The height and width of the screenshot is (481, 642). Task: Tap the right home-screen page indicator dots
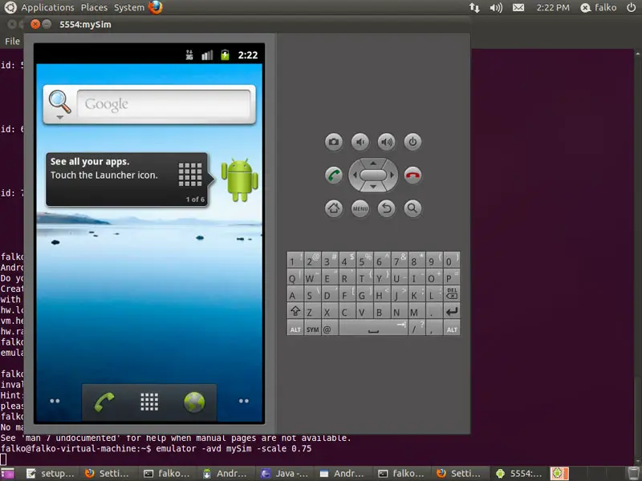[244, 401]
